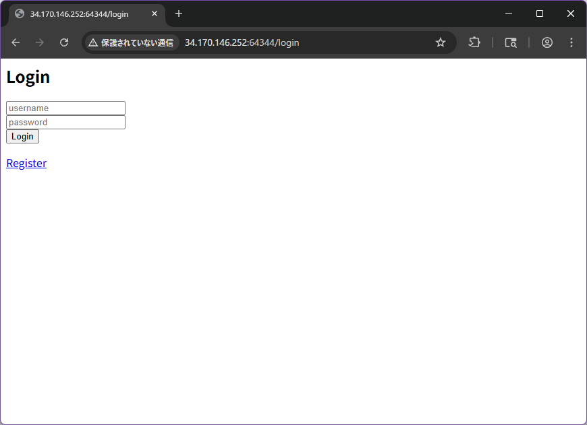Open the three-dot browser menu
Screen dimensions: 587x425
pyautogui.click(x=571, y=42)
